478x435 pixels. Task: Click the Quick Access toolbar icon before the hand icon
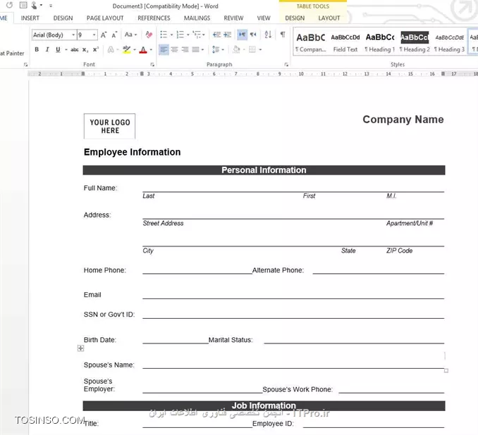(23, 5)
